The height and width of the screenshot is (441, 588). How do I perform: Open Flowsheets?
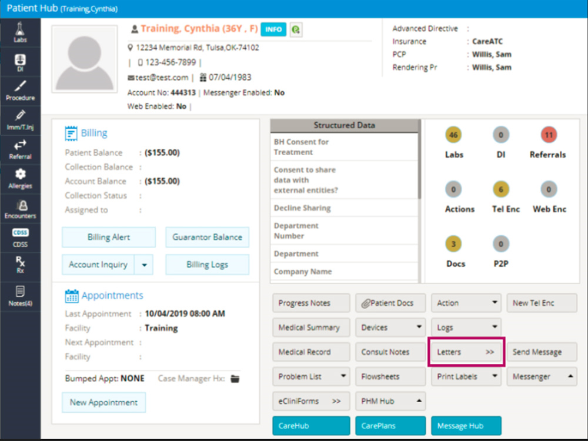click(x=390, y=376)
